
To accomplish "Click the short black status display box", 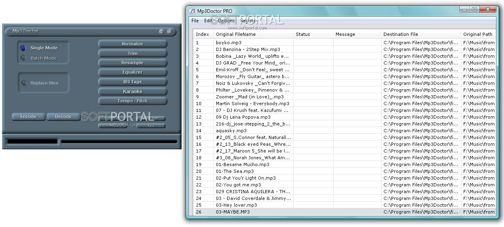I will (32, 141).
